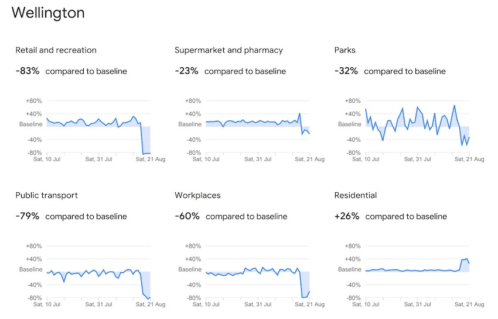Click the Residential section heading
The height and width of the screenshot is (319, 498).
(355, 195)
